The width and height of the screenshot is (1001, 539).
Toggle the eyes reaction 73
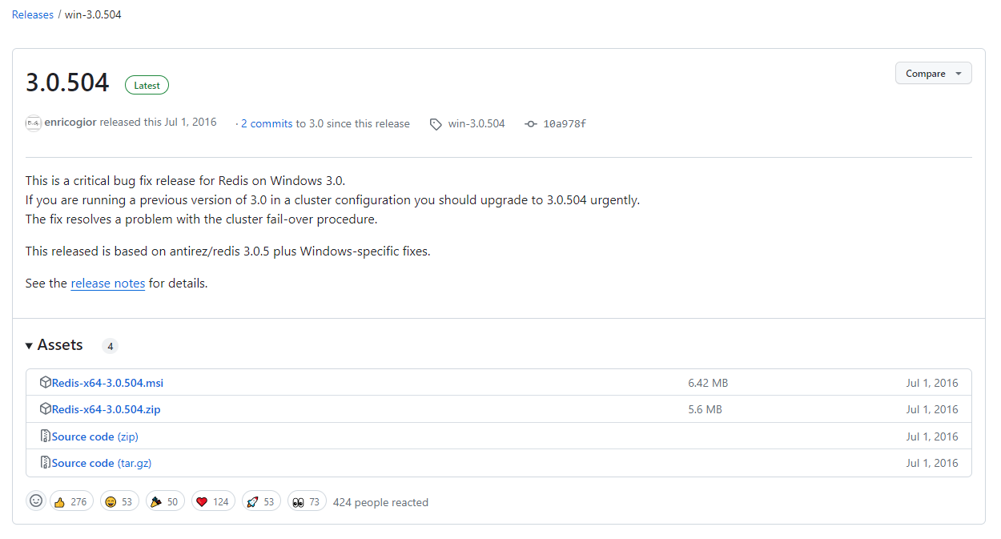[x=307, y=501]
